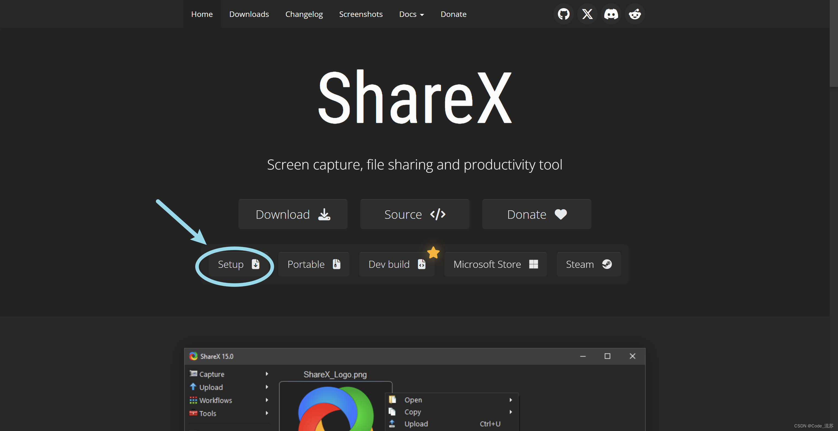This screenshot has height=431, width=838.
Task: Expand Tools submenu in ShareX window
Action: pos(229,413)
